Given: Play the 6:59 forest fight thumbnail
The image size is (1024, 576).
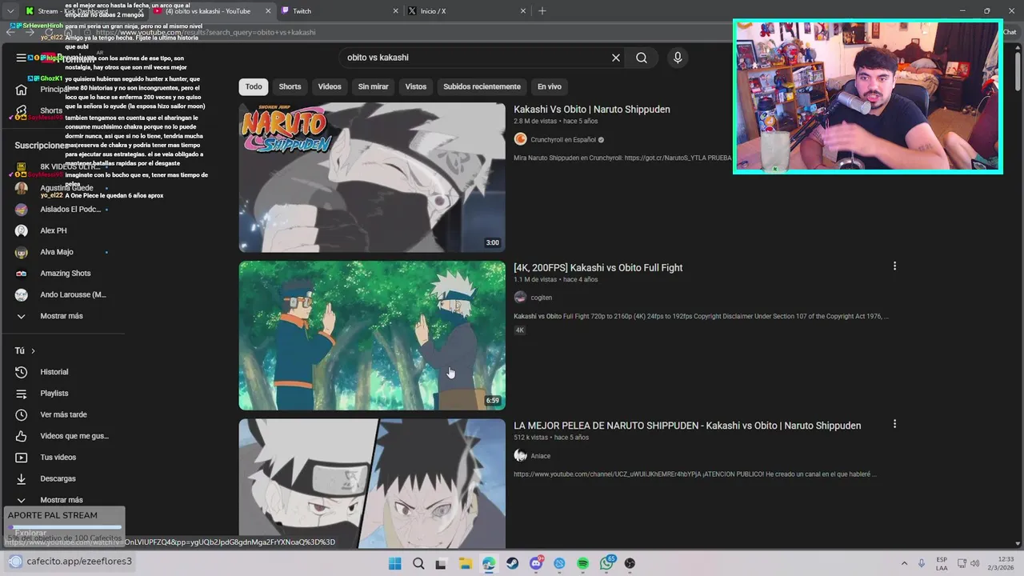Looking at the screenshot, I should pos(372,335).
